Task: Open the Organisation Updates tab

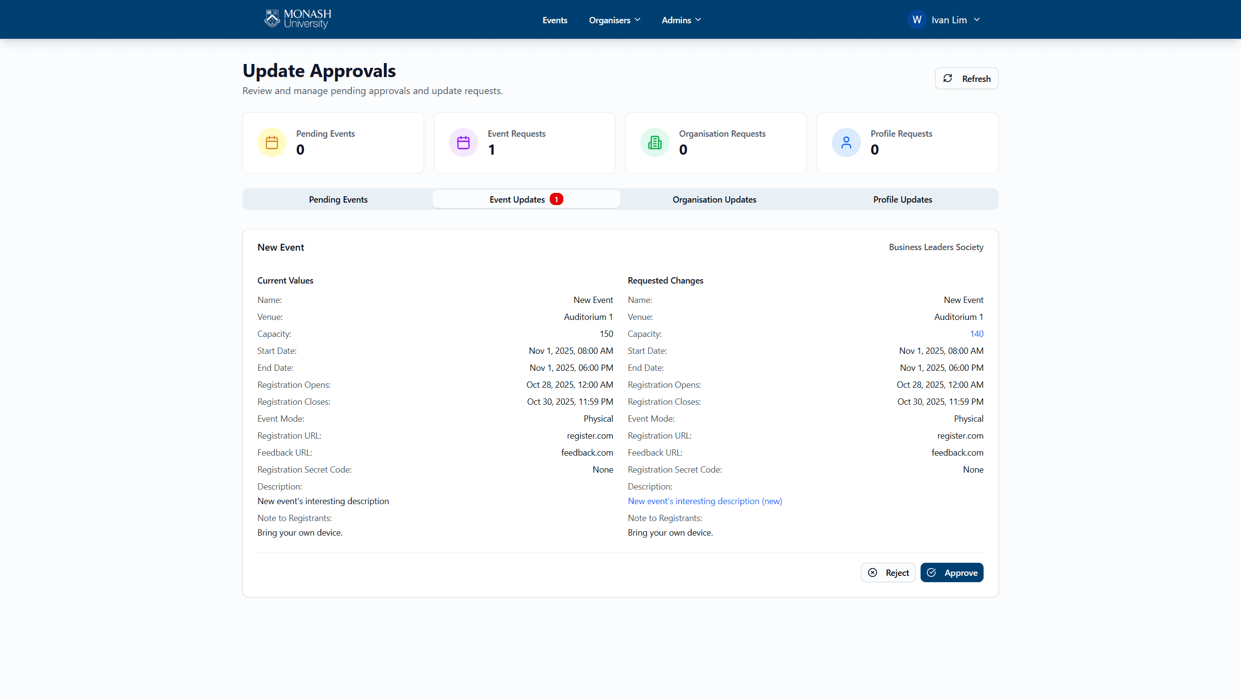Action: tap(714, 199)
